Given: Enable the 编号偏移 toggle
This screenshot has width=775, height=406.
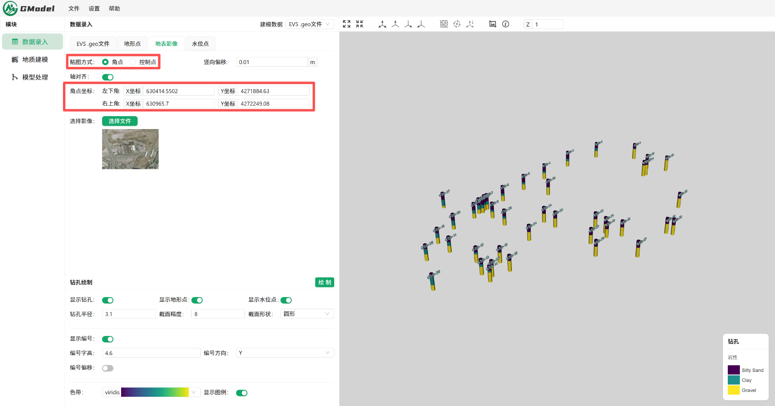Looking at the screenshot, I should tap(108, 368).
